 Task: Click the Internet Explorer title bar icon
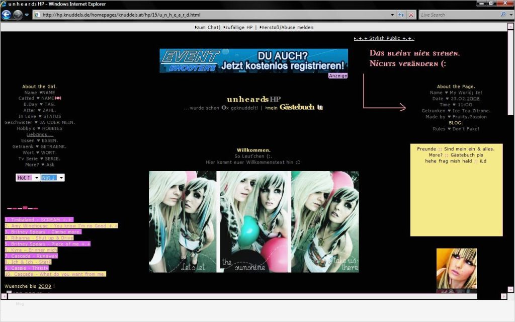click(x=4, y=4)
